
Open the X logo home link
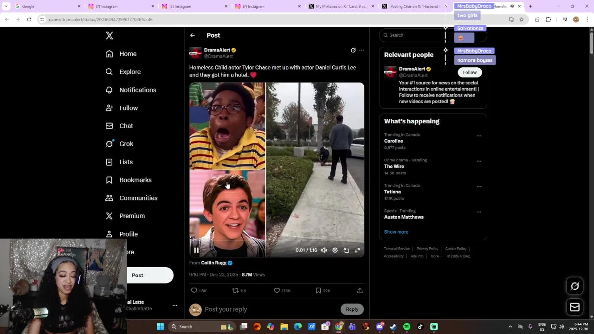coord(110,36)
